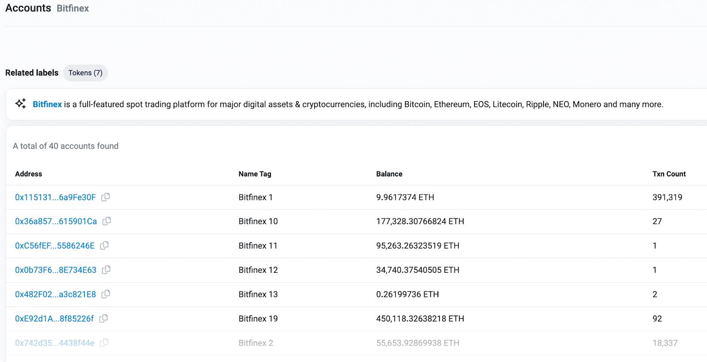This screenshot has height=362, width=707.
Task: Copy address 0xC56fEF...5586246E
Action: tap(104, 245)
